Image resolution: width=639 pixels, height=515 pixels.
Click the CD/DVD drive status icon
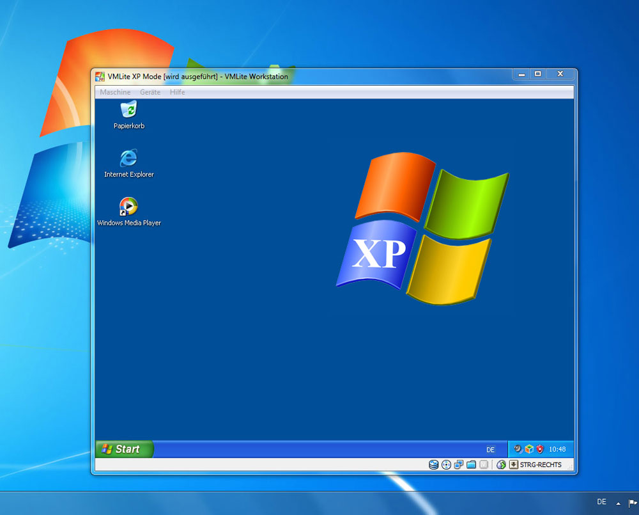(x=446, y=465)
